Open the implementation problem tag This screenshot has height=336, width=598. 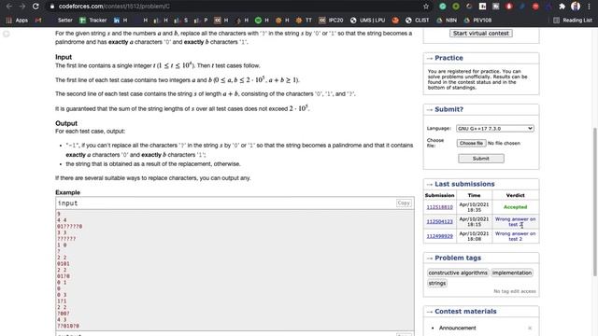511,273
